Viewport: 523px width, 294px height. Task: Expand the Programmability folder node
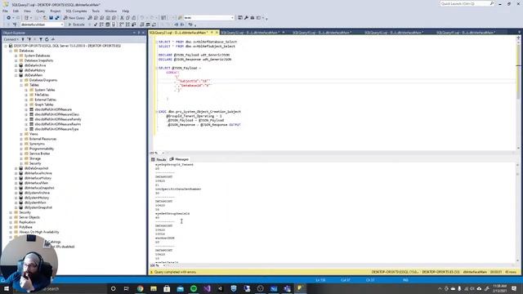[x=21, y=149]
